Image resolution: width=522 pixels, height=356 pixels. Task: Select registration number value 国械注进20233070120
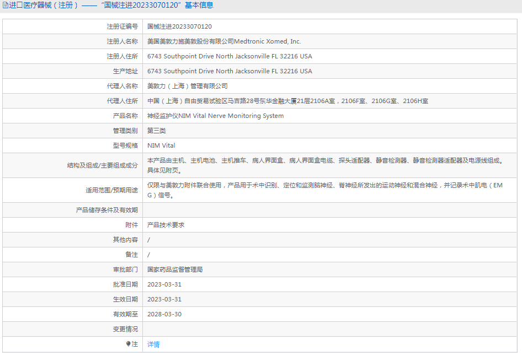pos(179,26)
